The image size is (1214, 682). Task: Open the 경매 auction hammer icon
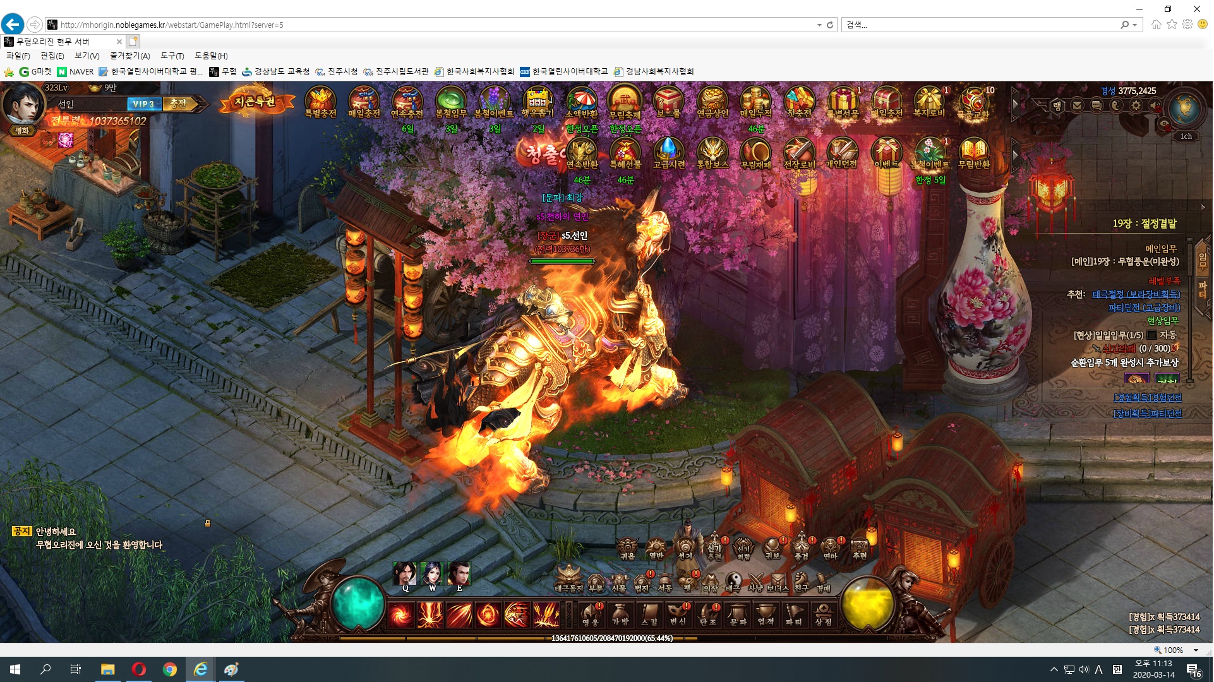pyautogui.click(x=823, y=582)
